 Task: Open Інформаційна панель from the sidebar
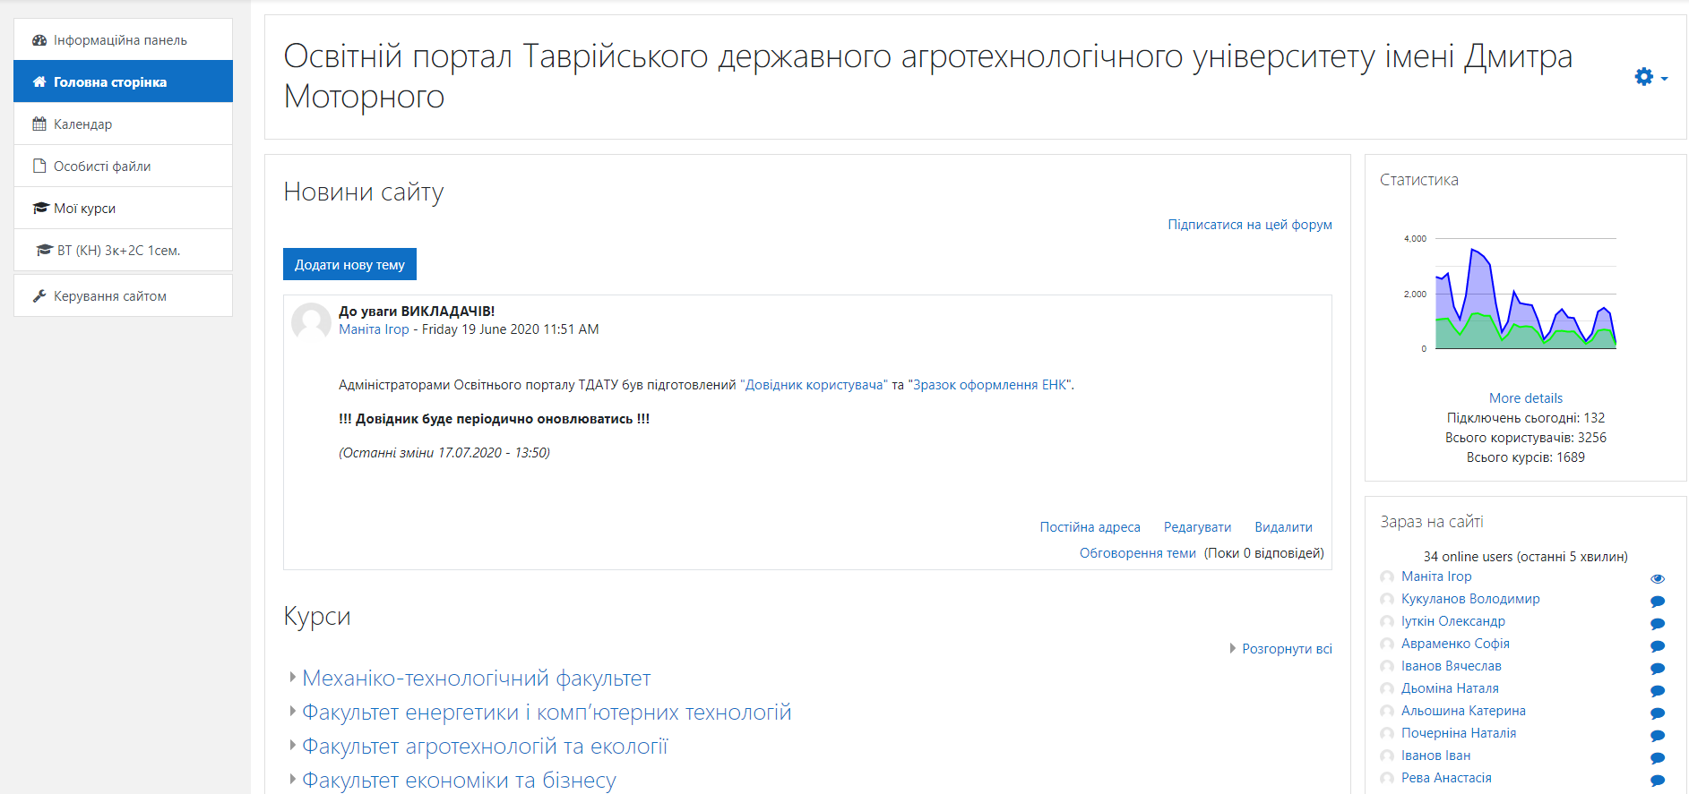(124, 39)
